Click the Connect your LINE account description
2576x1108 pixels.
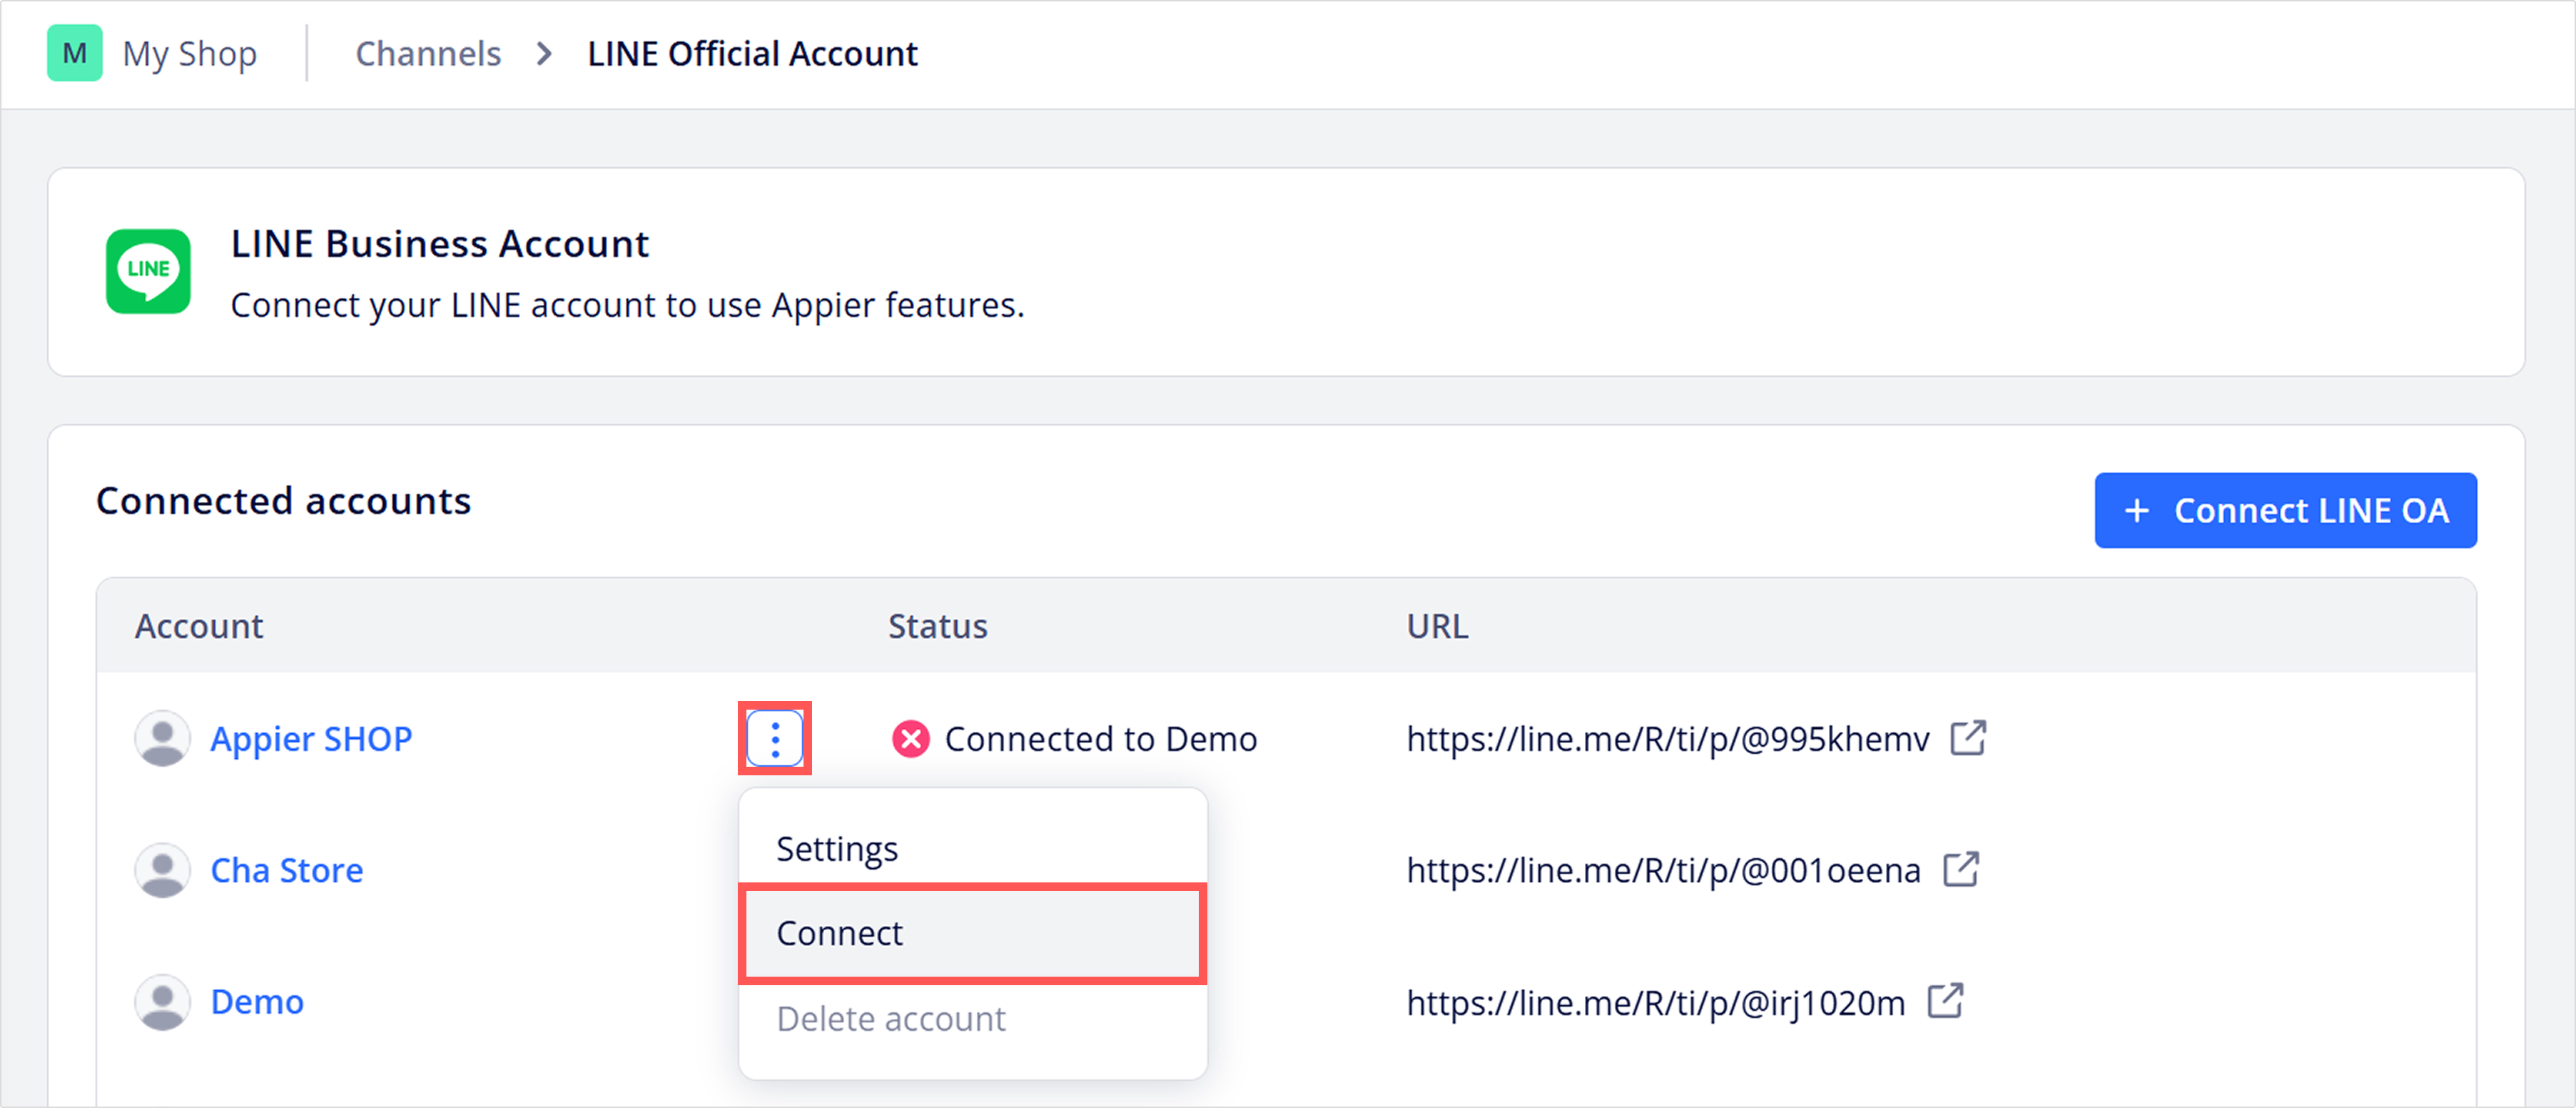coord(628,306)
